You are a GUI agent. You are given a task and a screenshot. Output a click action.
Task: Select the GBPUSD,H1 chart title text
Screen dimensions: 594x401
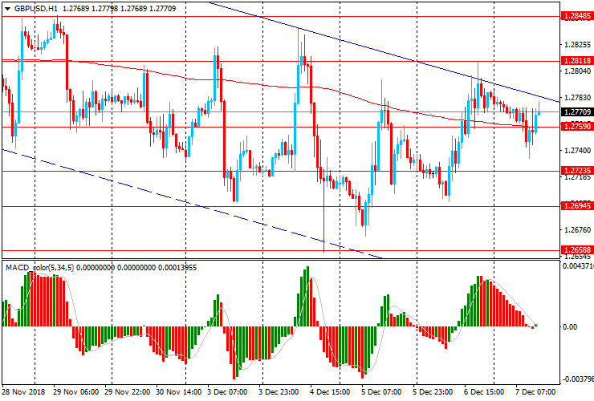(x=36, y=8)
